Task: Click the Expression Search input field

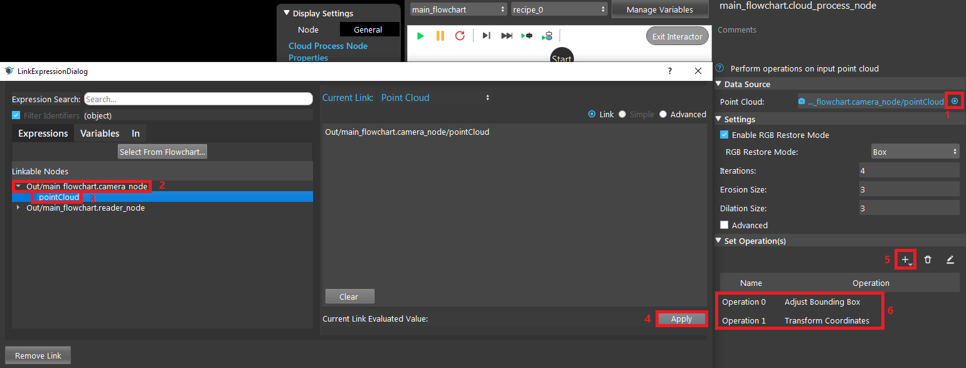Action: coord(198,99)
